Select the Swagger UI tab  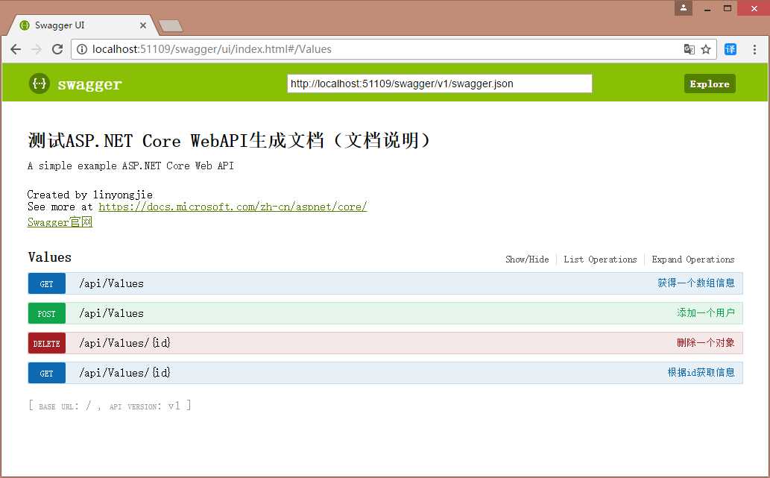[83, 25]
